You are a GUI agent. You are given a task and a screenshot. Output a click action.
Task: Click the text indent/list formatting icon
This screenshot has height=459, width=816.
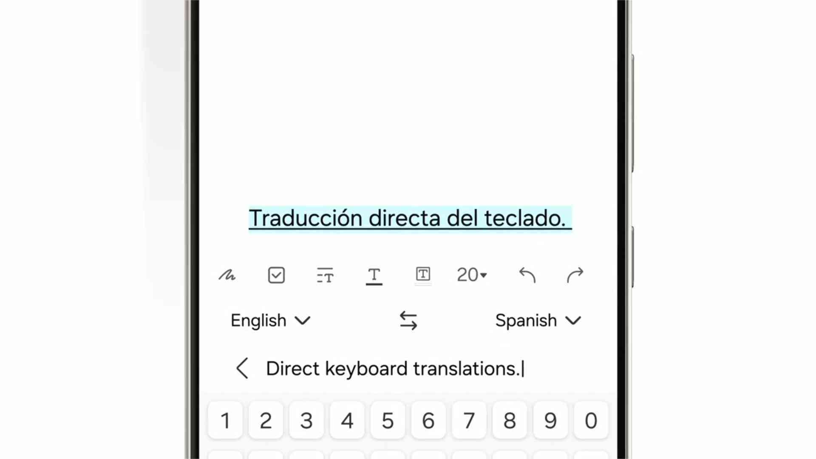325,275
